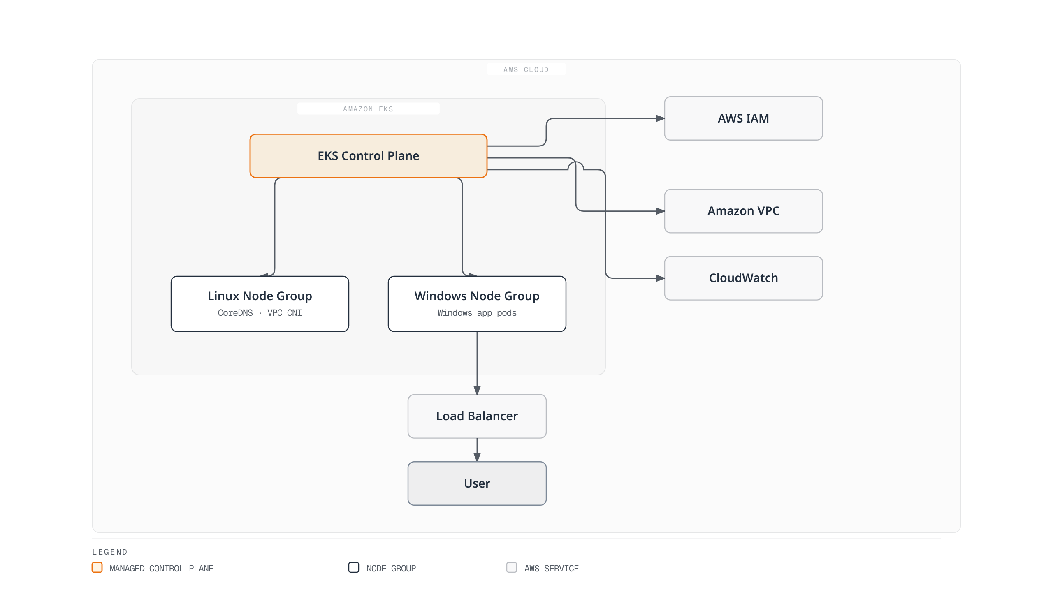Click the 'CoreDNS · VPC CNI' subtitle
Image resolution: width=1053 pixels, height=592 pixels.
260,313
